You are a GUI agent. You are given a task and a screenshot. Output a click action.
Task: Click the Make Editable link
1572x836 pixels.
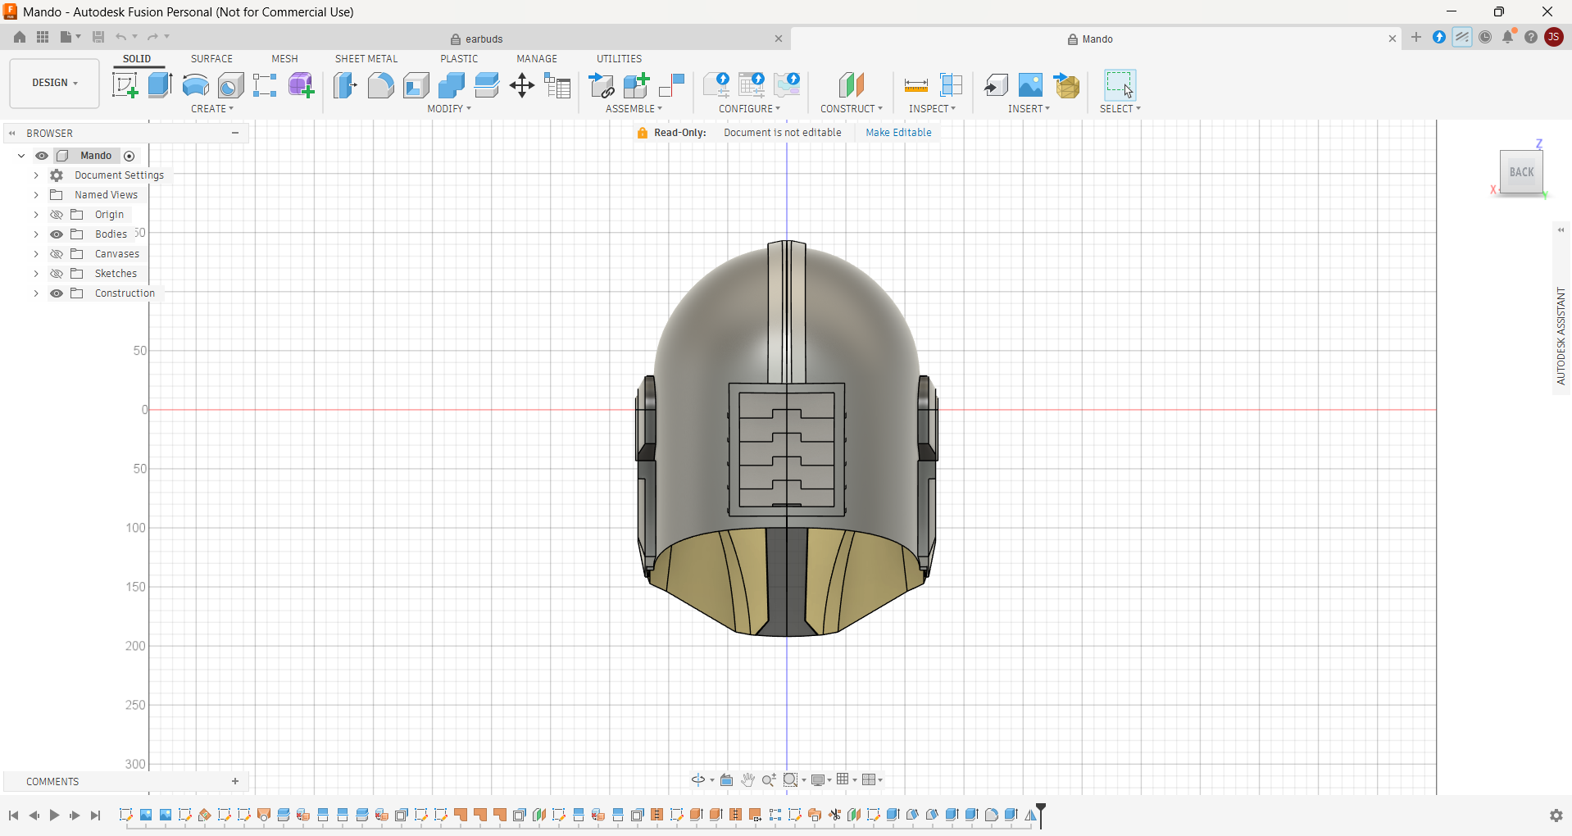(898, 133)
